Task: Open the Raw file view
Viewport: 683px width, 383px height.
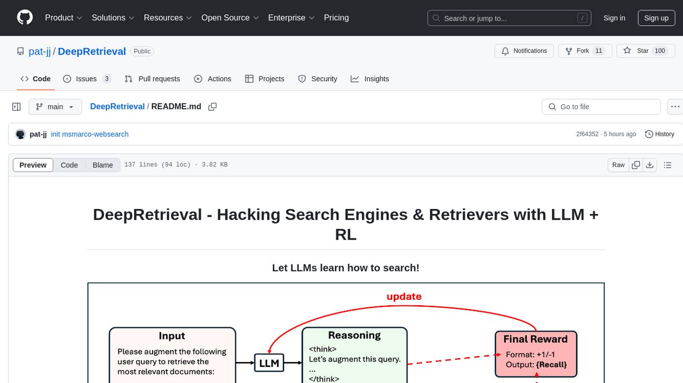Action: pos(618,165)
